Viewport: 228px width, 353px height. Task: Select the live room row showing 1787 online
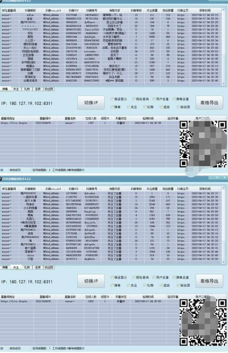click(x=90, y=123)
